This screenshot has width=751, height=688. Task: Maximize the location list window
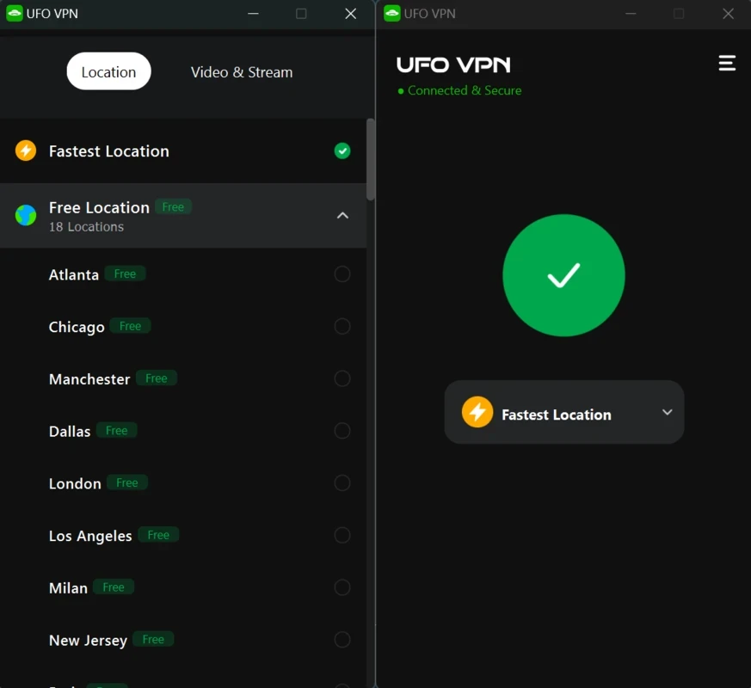tap(301, 14)
